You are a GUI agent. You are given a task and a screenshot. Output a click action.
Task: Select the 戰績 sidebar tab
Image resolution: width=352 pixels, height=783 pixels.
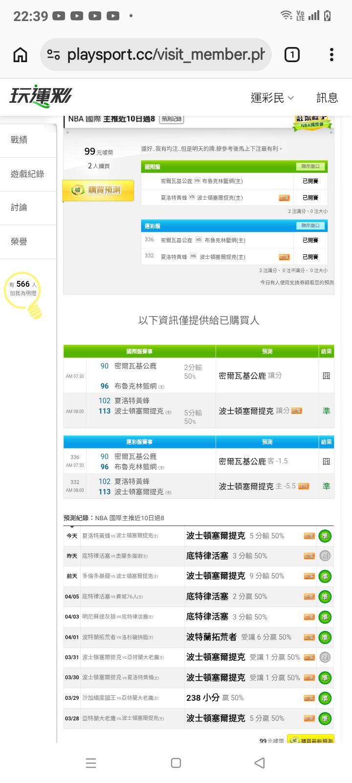click(28, 140)
